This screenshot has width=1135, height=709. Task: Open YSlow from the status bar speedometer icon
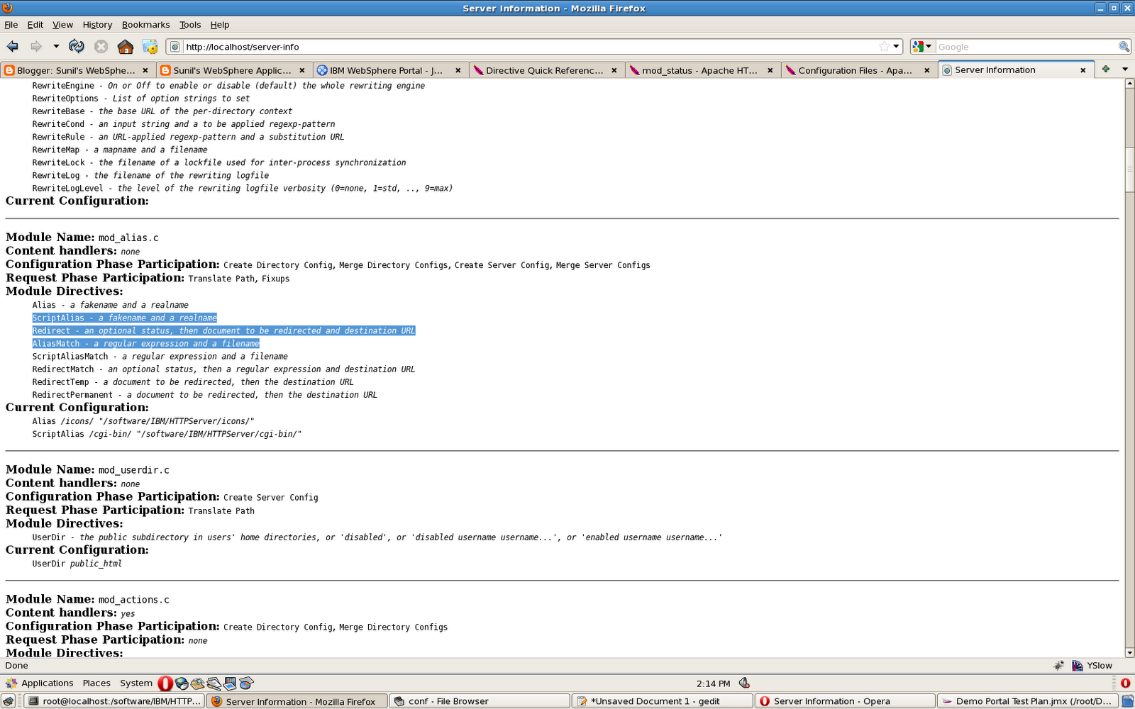[1079, 665]
